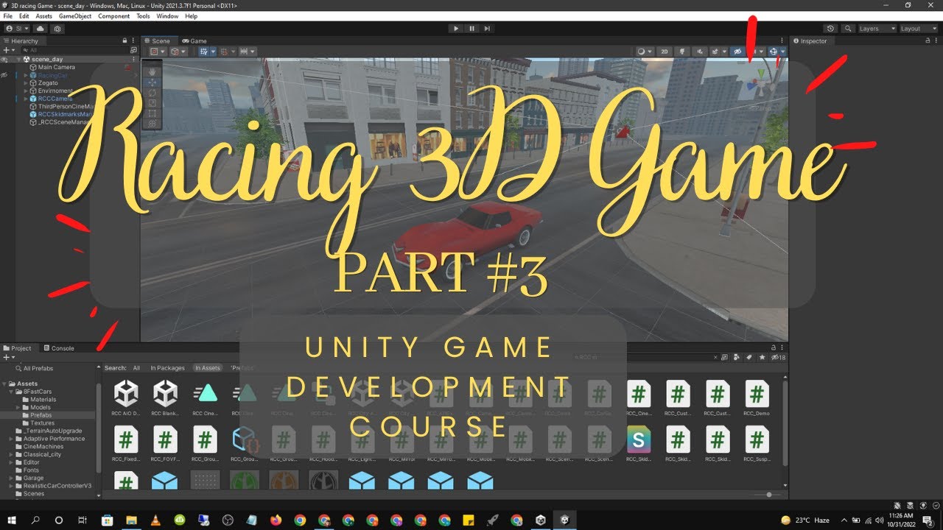Open the Gizmos dropdown arrow

pyautogui.click(x=782, y=52)
